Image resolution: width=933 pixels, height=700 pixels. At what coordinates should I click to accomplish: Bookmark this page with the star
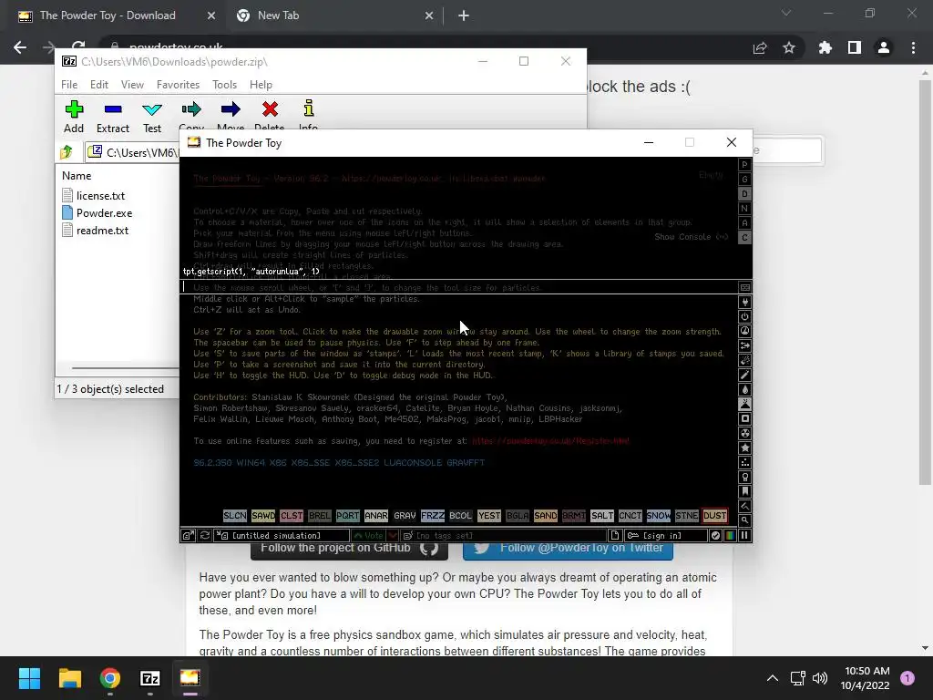coord(789,47)
